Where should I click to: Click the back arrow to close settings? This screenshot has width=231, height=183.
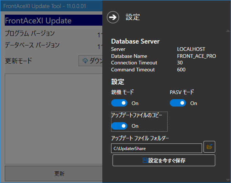click(113, 17)
